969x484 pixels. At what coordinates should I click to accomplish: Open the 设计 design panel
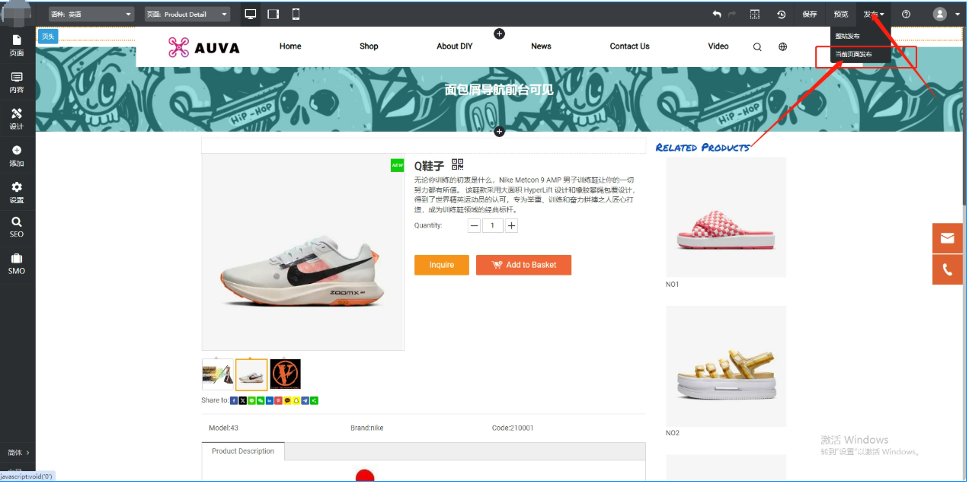(x=17, y=119)
